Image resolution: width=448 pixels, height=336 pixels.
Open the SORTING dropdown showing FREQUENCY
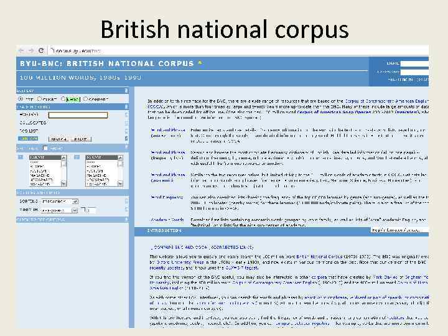(x=60, y=202)
